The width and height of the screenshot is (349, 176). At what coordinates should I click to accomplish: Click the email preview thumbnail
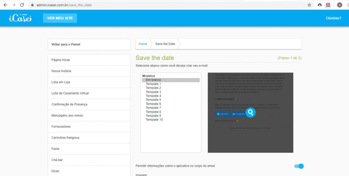point(251,112)
